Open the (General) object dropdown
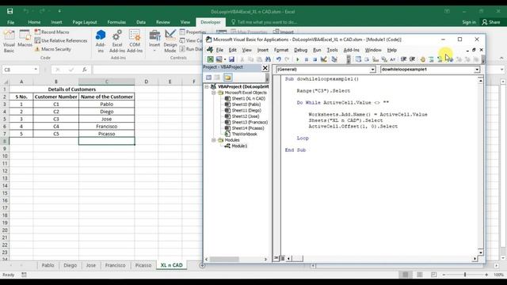The width and height of the screenshot is (507, 285). pos(372,70)
